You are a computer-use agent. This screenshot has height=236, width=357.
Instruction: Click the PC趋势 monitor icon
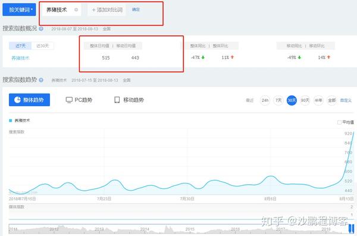[69, 100]
